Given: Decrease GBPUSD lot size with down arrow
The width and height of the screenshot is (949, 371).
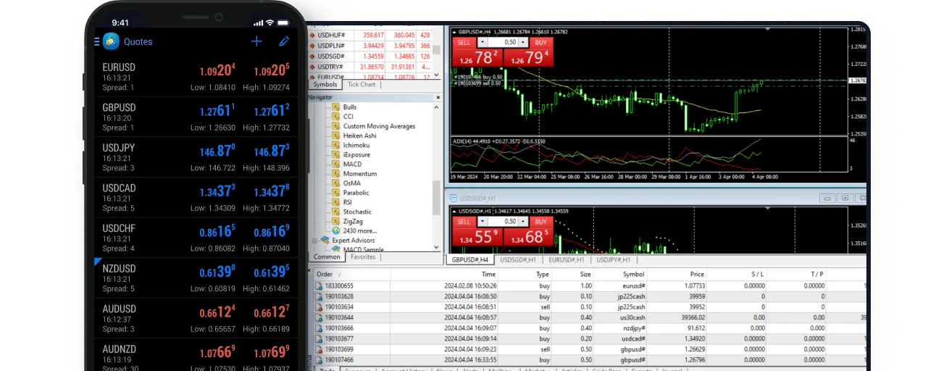Looking at the screenshot, I should point(482,42).
